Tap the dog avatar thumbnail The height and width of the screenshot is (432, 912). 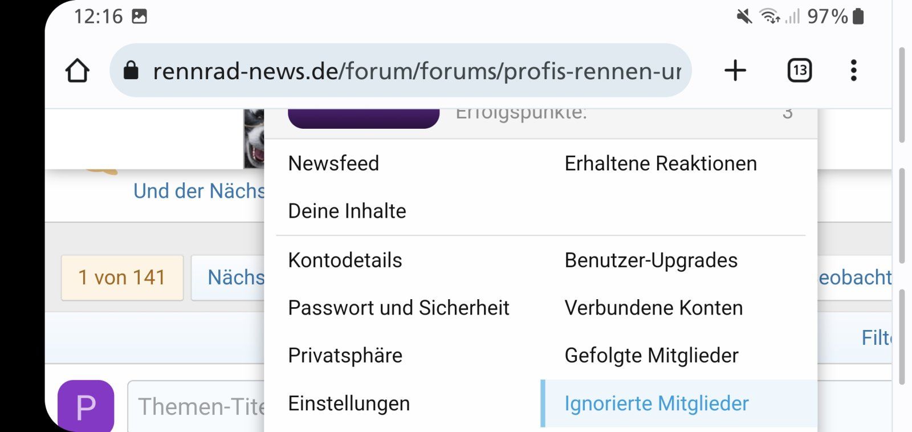click(x=254, y=139)
